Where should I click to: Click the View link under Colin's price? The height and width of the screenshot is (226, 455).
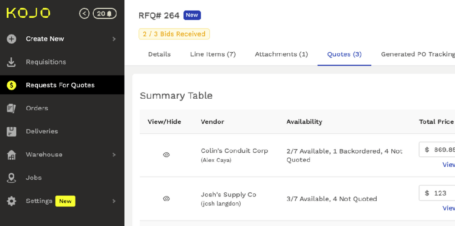pyautogui.click(x=449, y=165)
